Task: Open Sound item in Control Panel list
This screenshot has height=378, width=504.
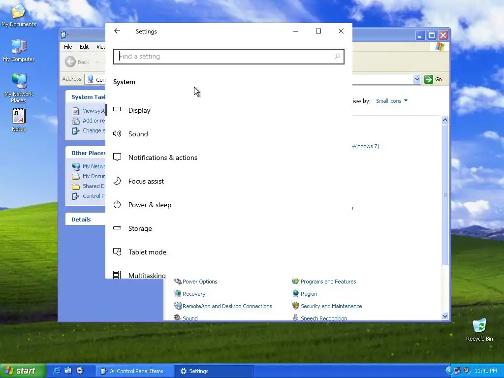Action: coord(186,317)
